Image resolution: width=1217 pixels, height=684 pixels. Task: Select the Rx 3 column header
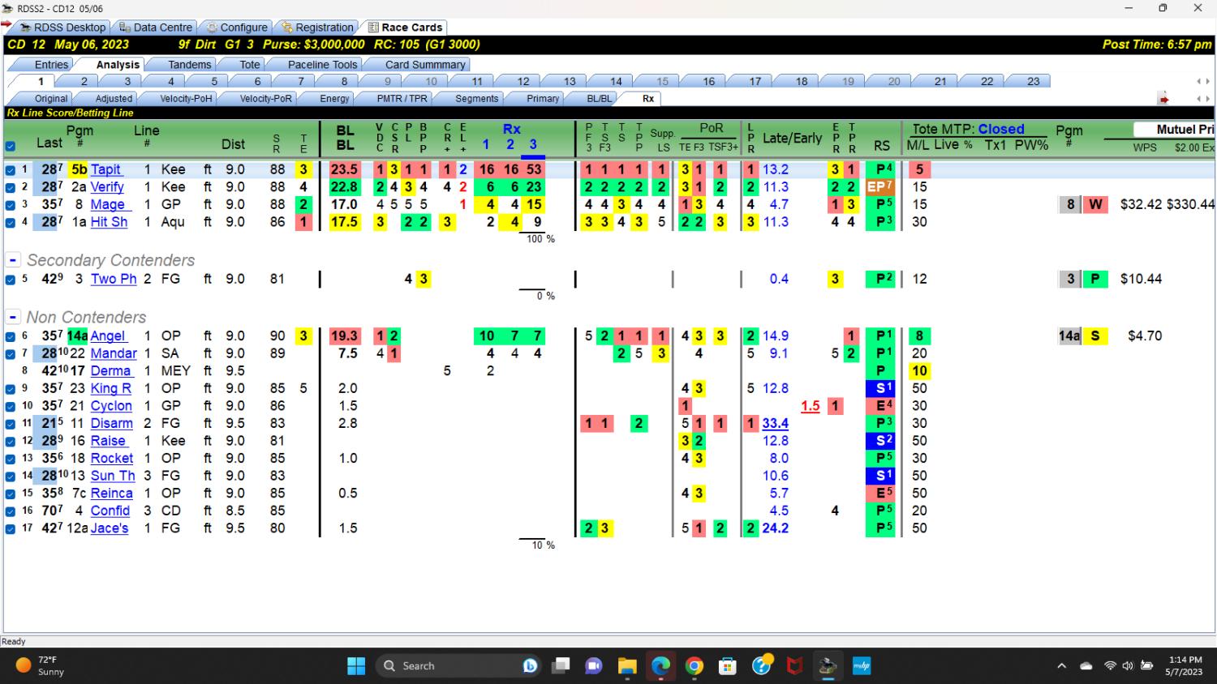click(533, 144)
